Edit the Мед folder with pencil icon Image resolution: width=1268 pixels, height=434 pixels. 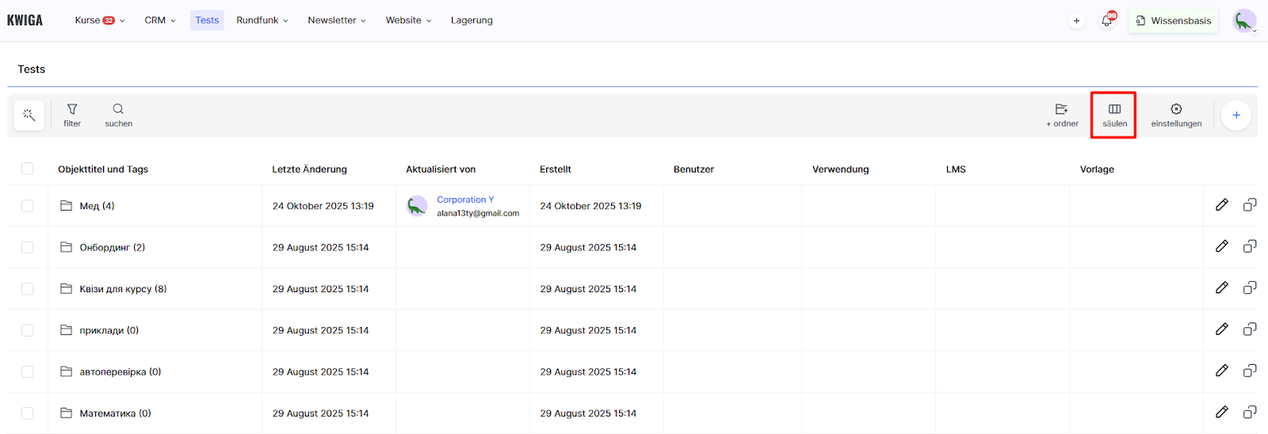1222,205
